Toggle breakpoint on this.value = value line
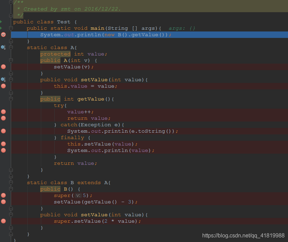This screenshot has width=288, height=242. point(3,86)
